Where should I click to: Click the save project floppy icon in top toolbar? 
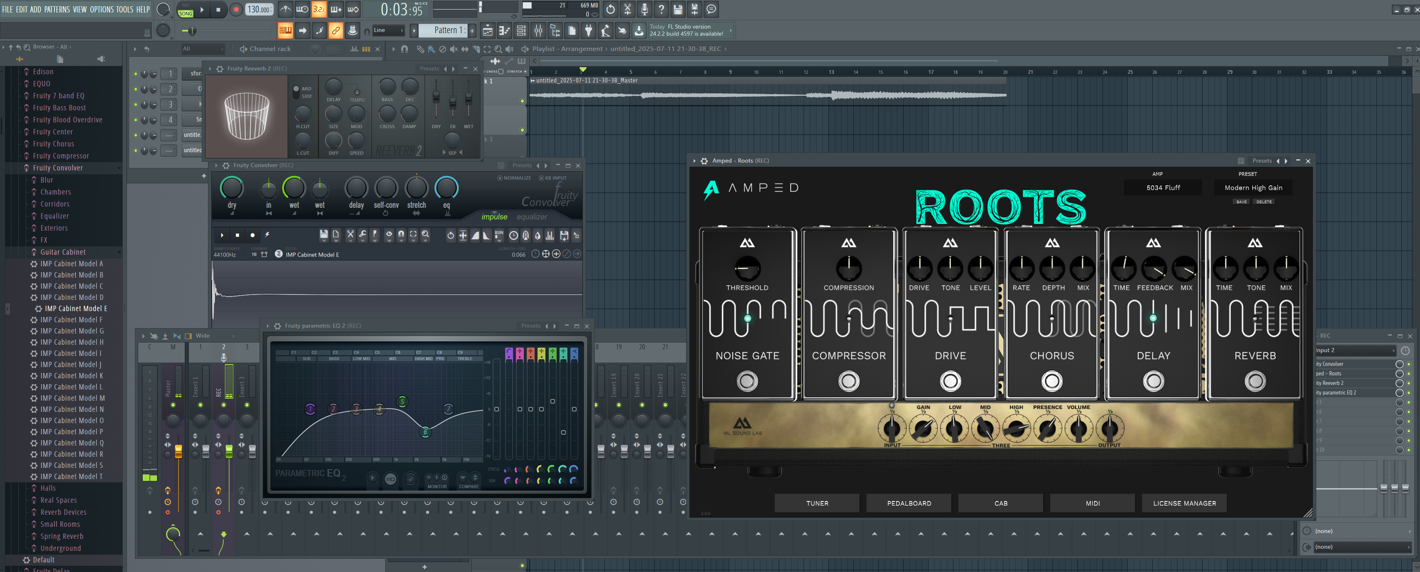point(677,10)
